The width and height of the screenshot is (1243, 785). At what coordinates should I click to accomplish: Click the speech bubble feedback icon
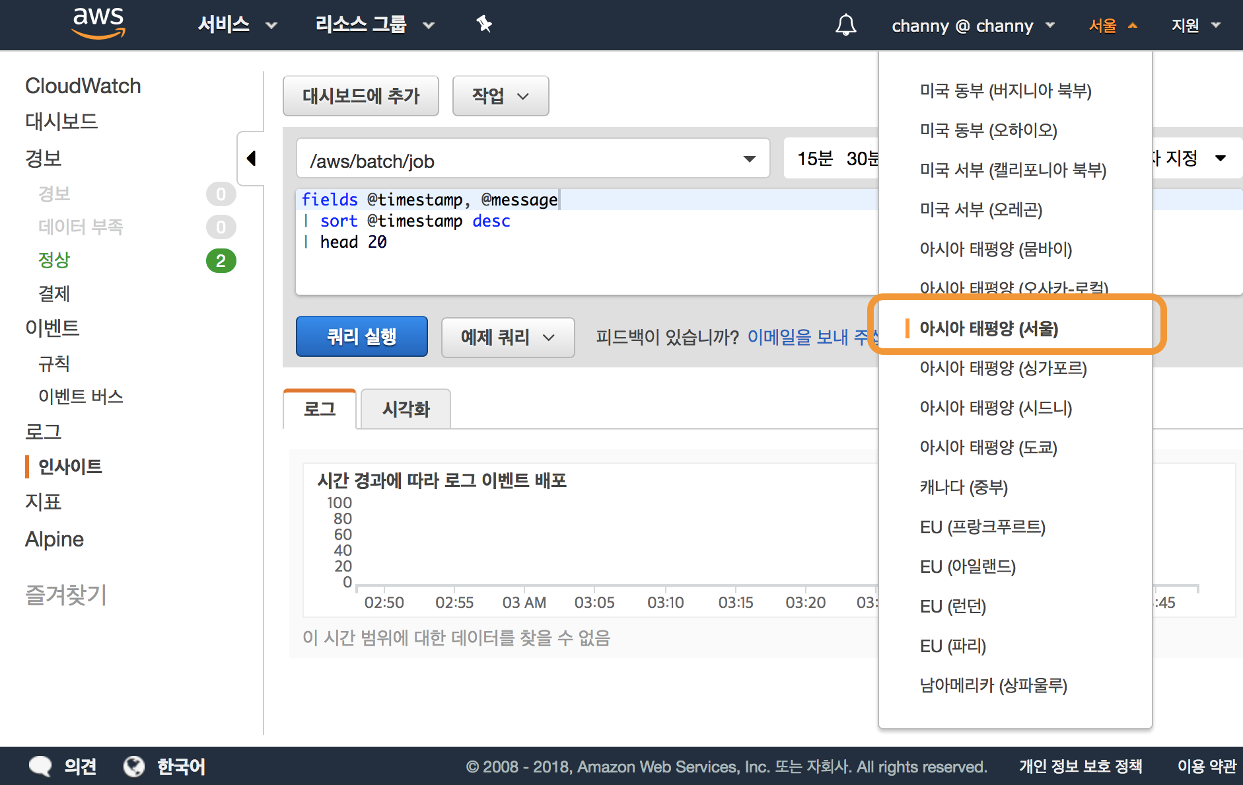(x=40, y=766)
